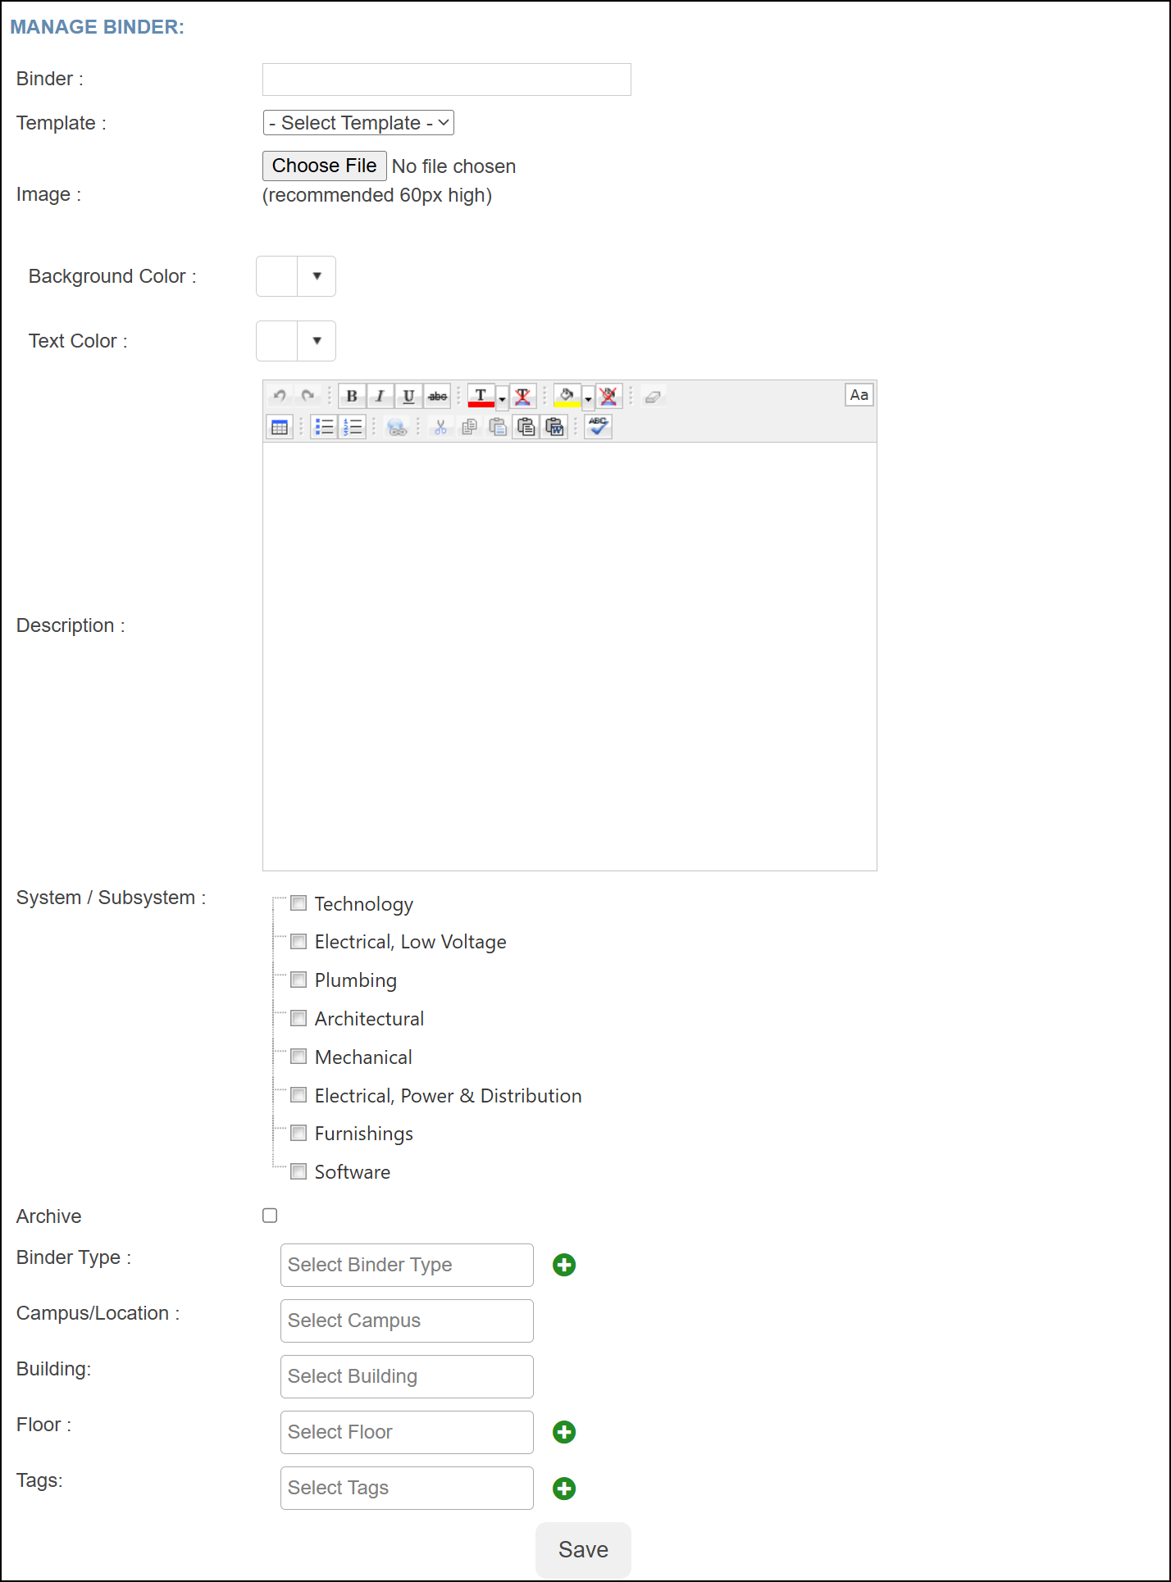Toggle the Archive checkbox
Screen dimensions: 1171x1582
click(270, 1216)
